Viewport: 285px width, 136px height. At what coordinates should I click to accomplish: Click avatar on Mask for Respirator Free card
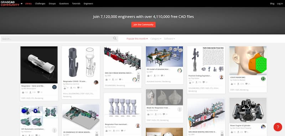(180, 109)
